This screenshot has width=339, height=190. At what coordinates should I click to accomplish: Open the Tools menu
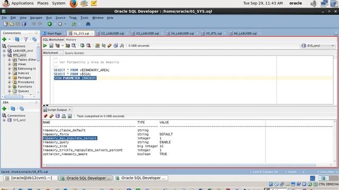(x=84, y=17)
